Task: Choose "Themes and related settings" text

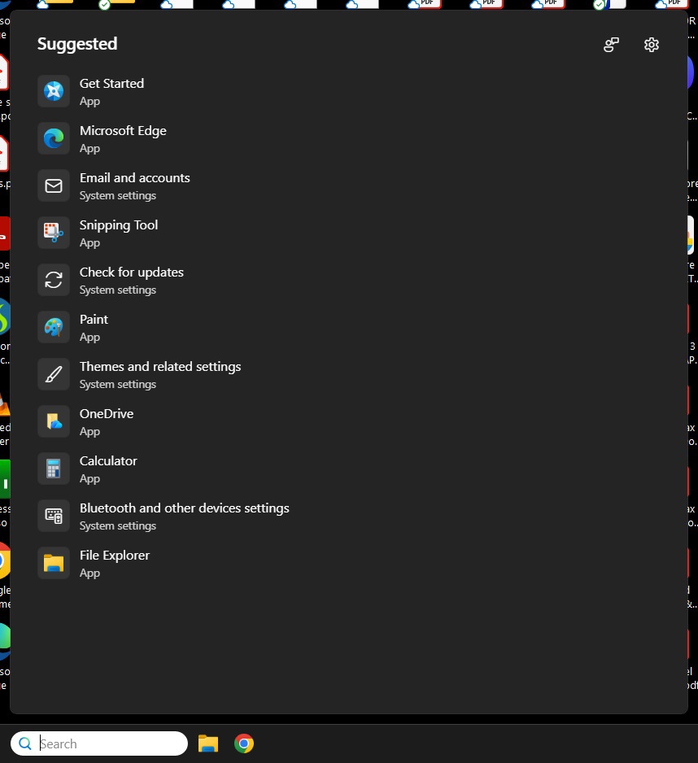Action: 160,367
